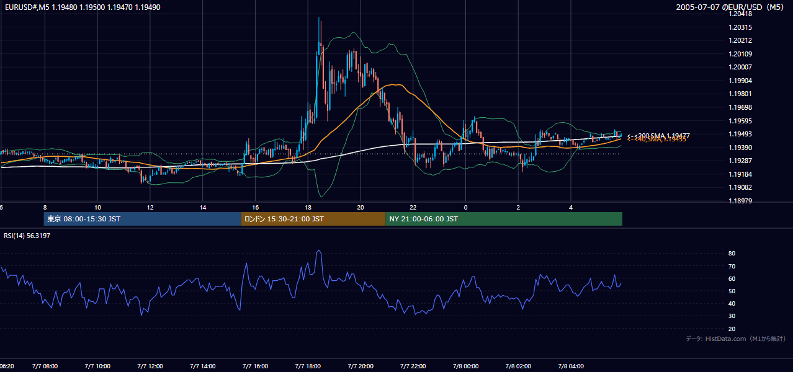Click the 7/8 02:00 time label
The width and height of the screenshot is (793, 372).
[518, 366]
